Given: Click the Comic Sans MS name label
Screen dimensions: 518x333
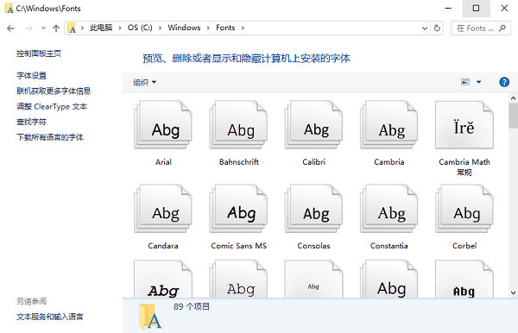Looking at the screenshot, I should click(239, 246).
